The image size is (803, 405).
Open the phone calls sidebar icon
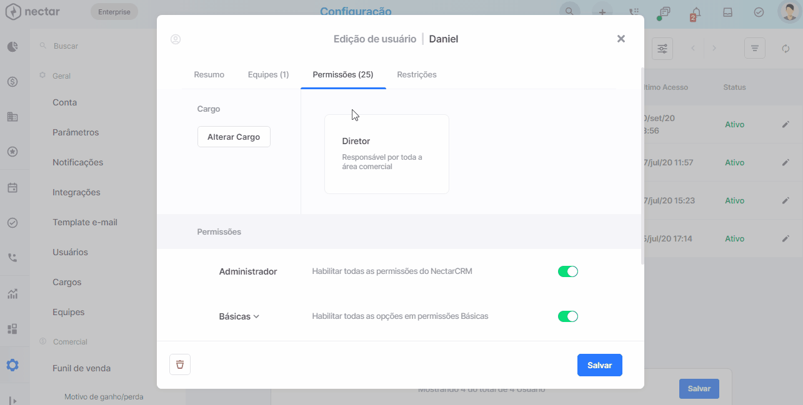12,257
